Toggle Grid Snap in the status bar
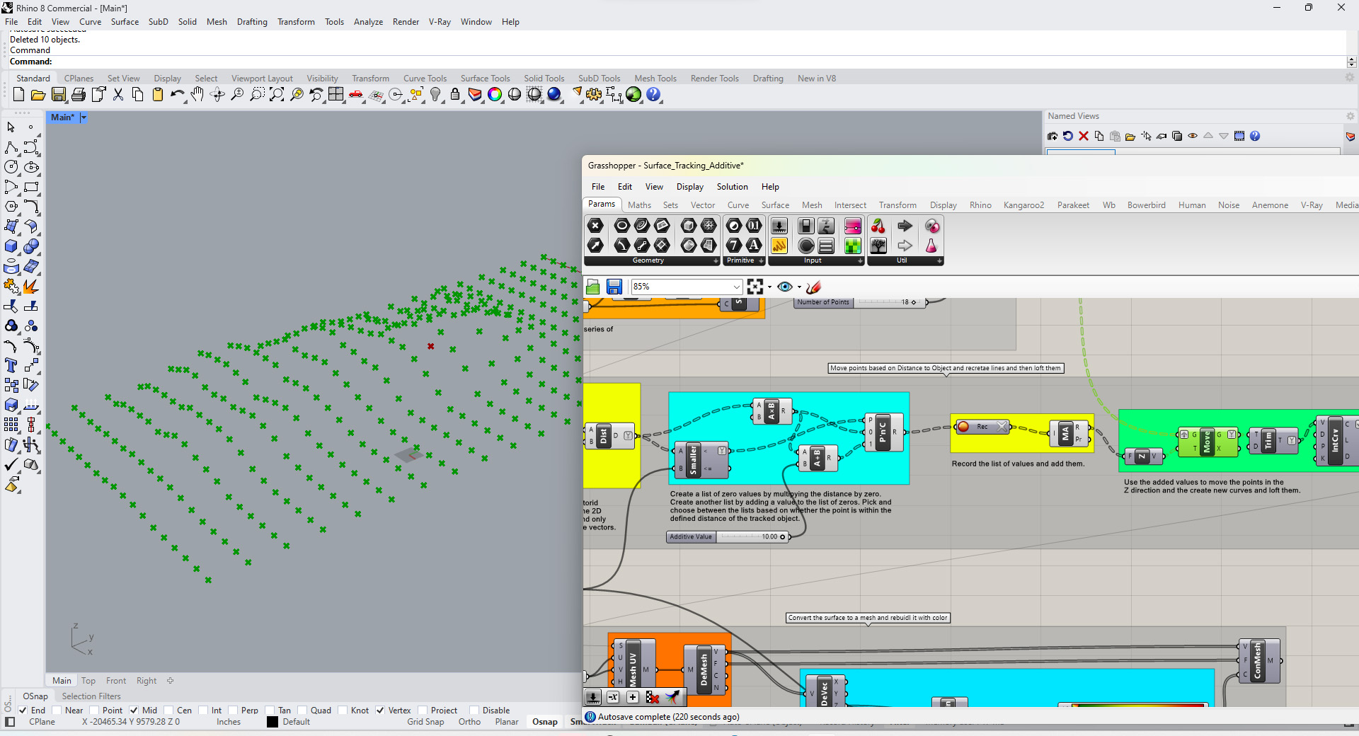1359x736 pixels. (x=425, y=722)
